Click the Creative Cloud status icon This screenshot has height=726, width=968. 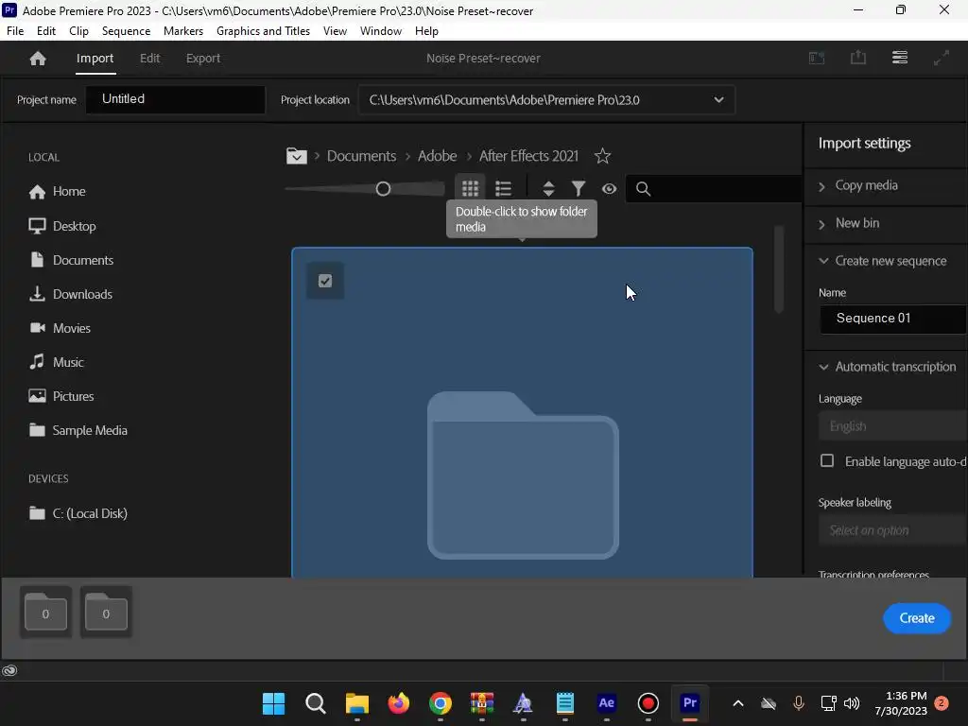pos(9,670)
